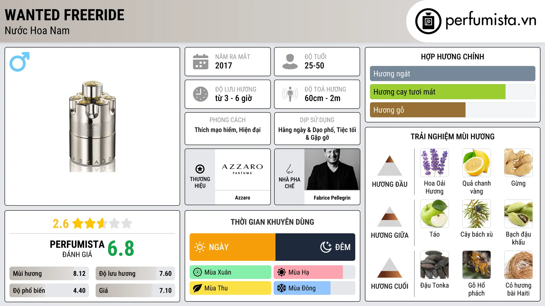Click the spring flower icon

[197, 272]
